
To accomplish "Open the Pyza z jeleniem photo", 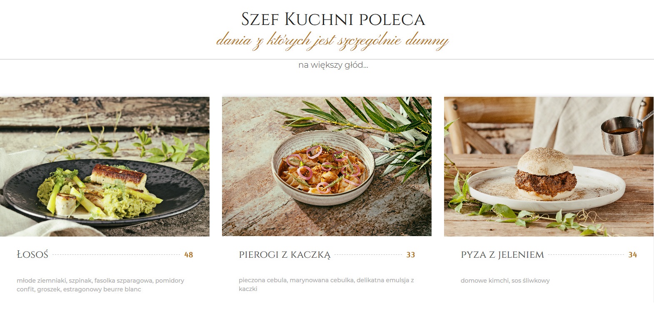I will tap(549, 167).
